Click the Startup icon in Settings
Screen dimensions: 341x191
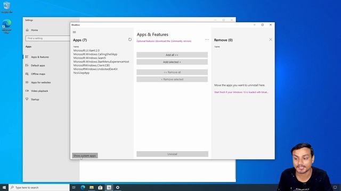27,99
